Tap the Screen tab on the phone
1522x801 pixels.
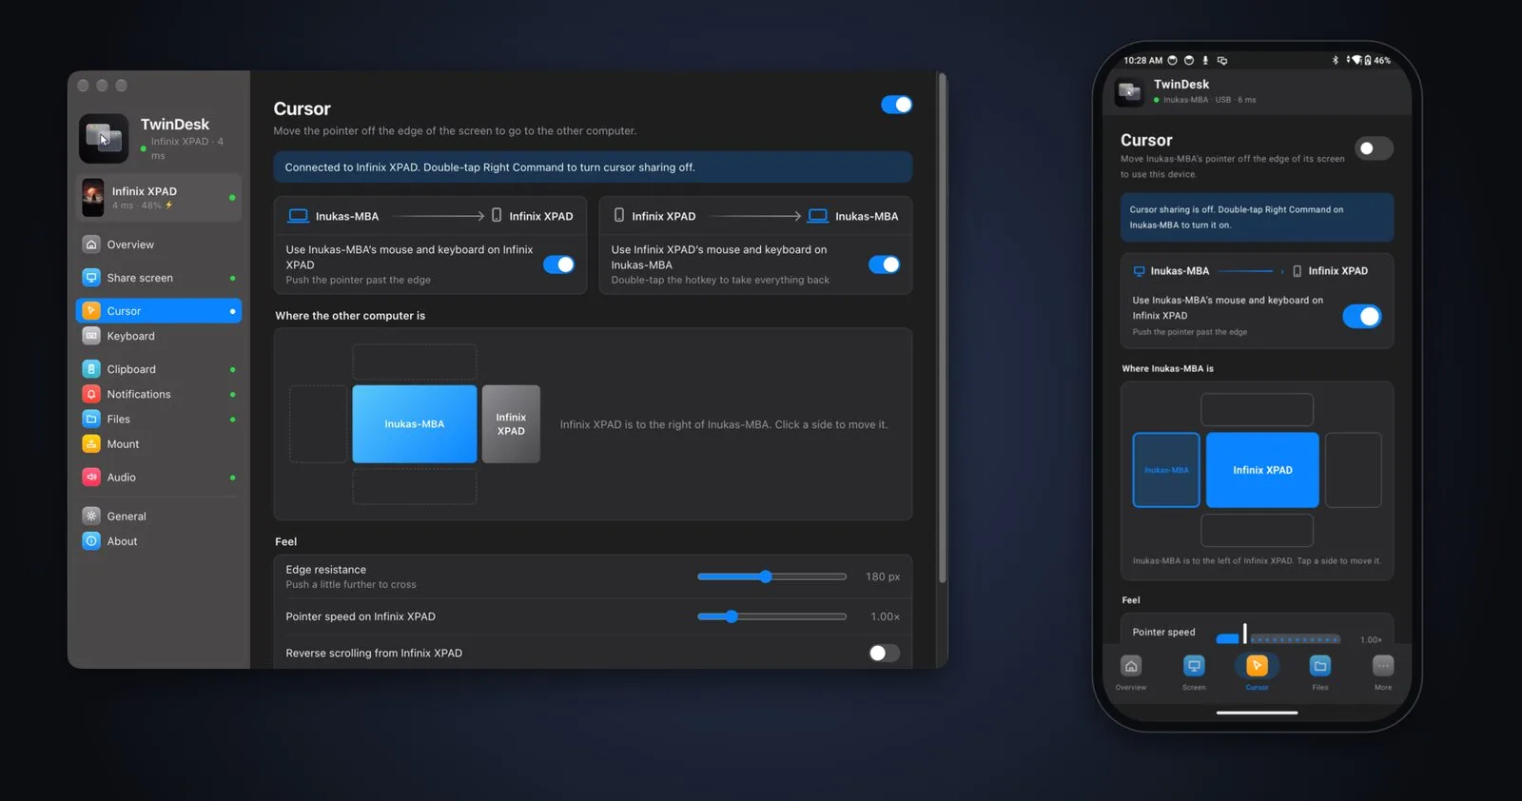pos(1194,673)
